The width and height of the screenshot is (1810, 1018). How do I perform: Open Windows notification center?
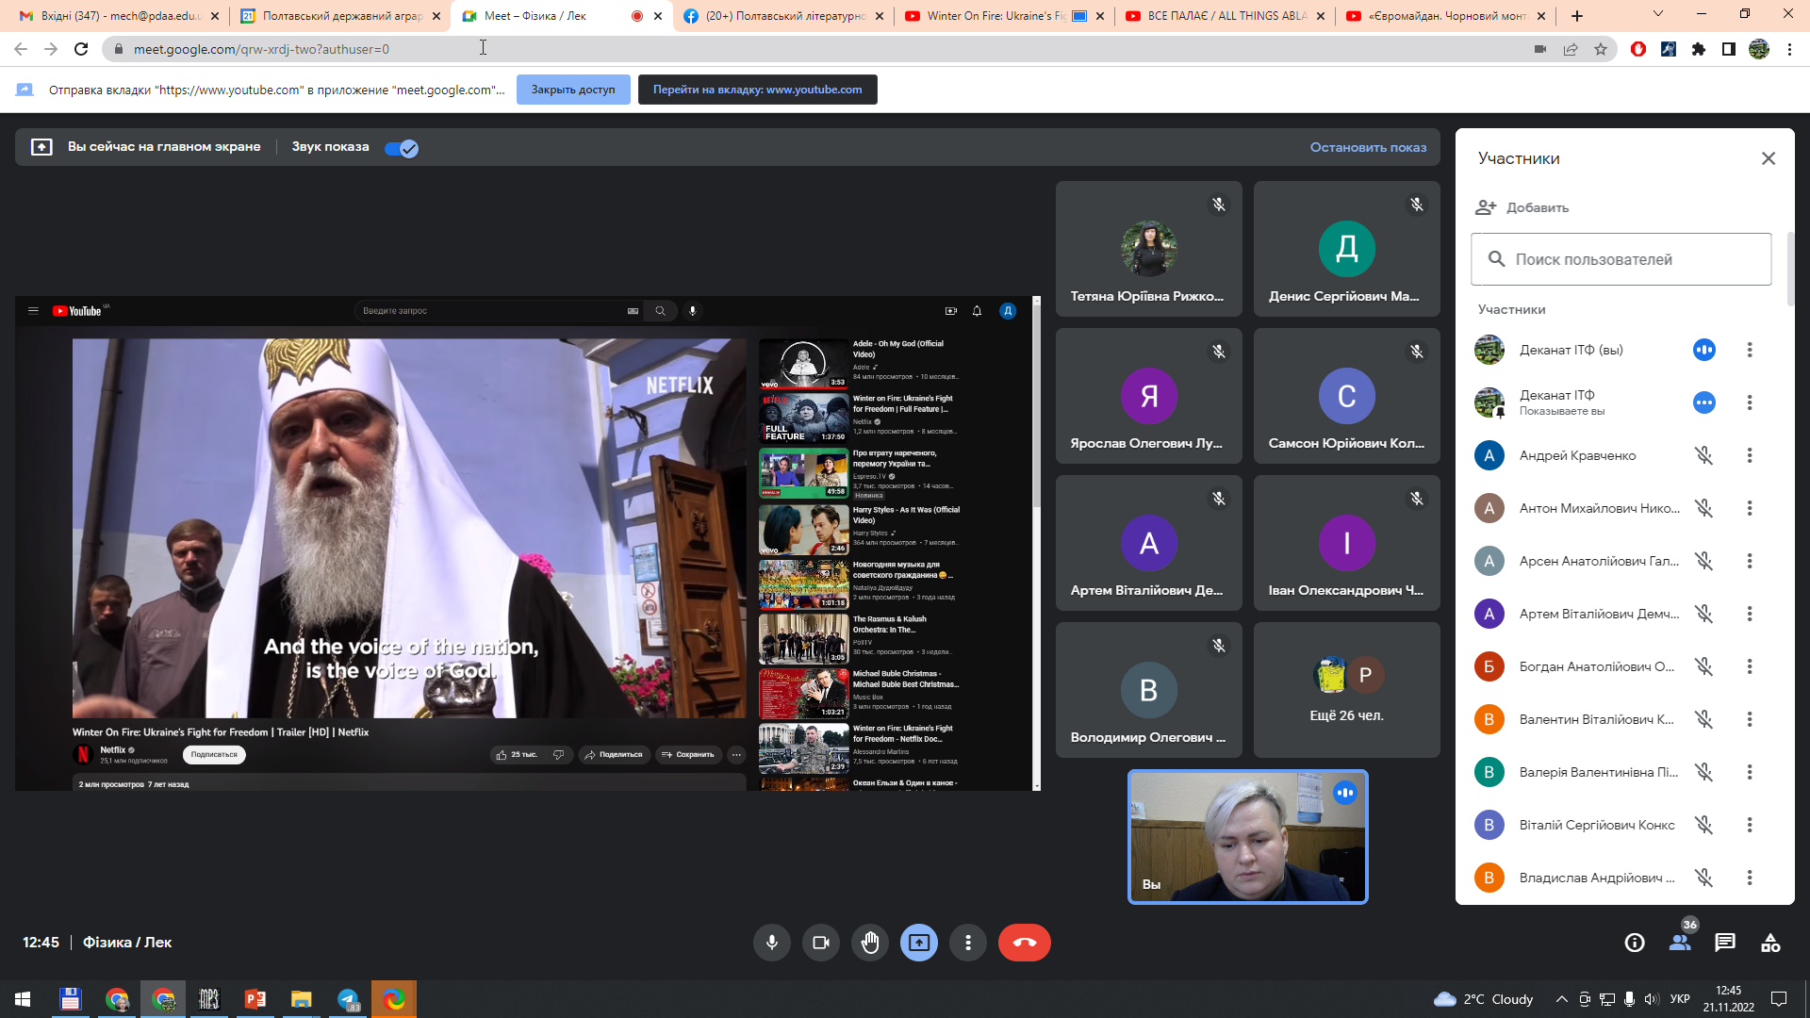1779,999
